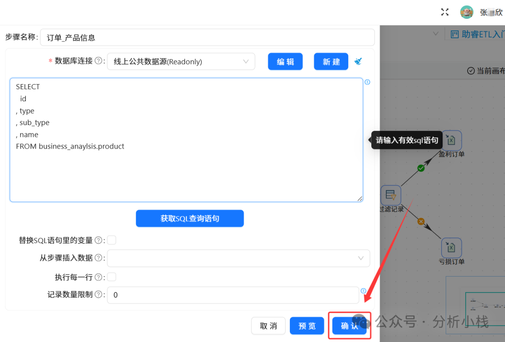
Task: Click info icon beside record limit field
Action: pyautogui.click(x=363, y=291)
